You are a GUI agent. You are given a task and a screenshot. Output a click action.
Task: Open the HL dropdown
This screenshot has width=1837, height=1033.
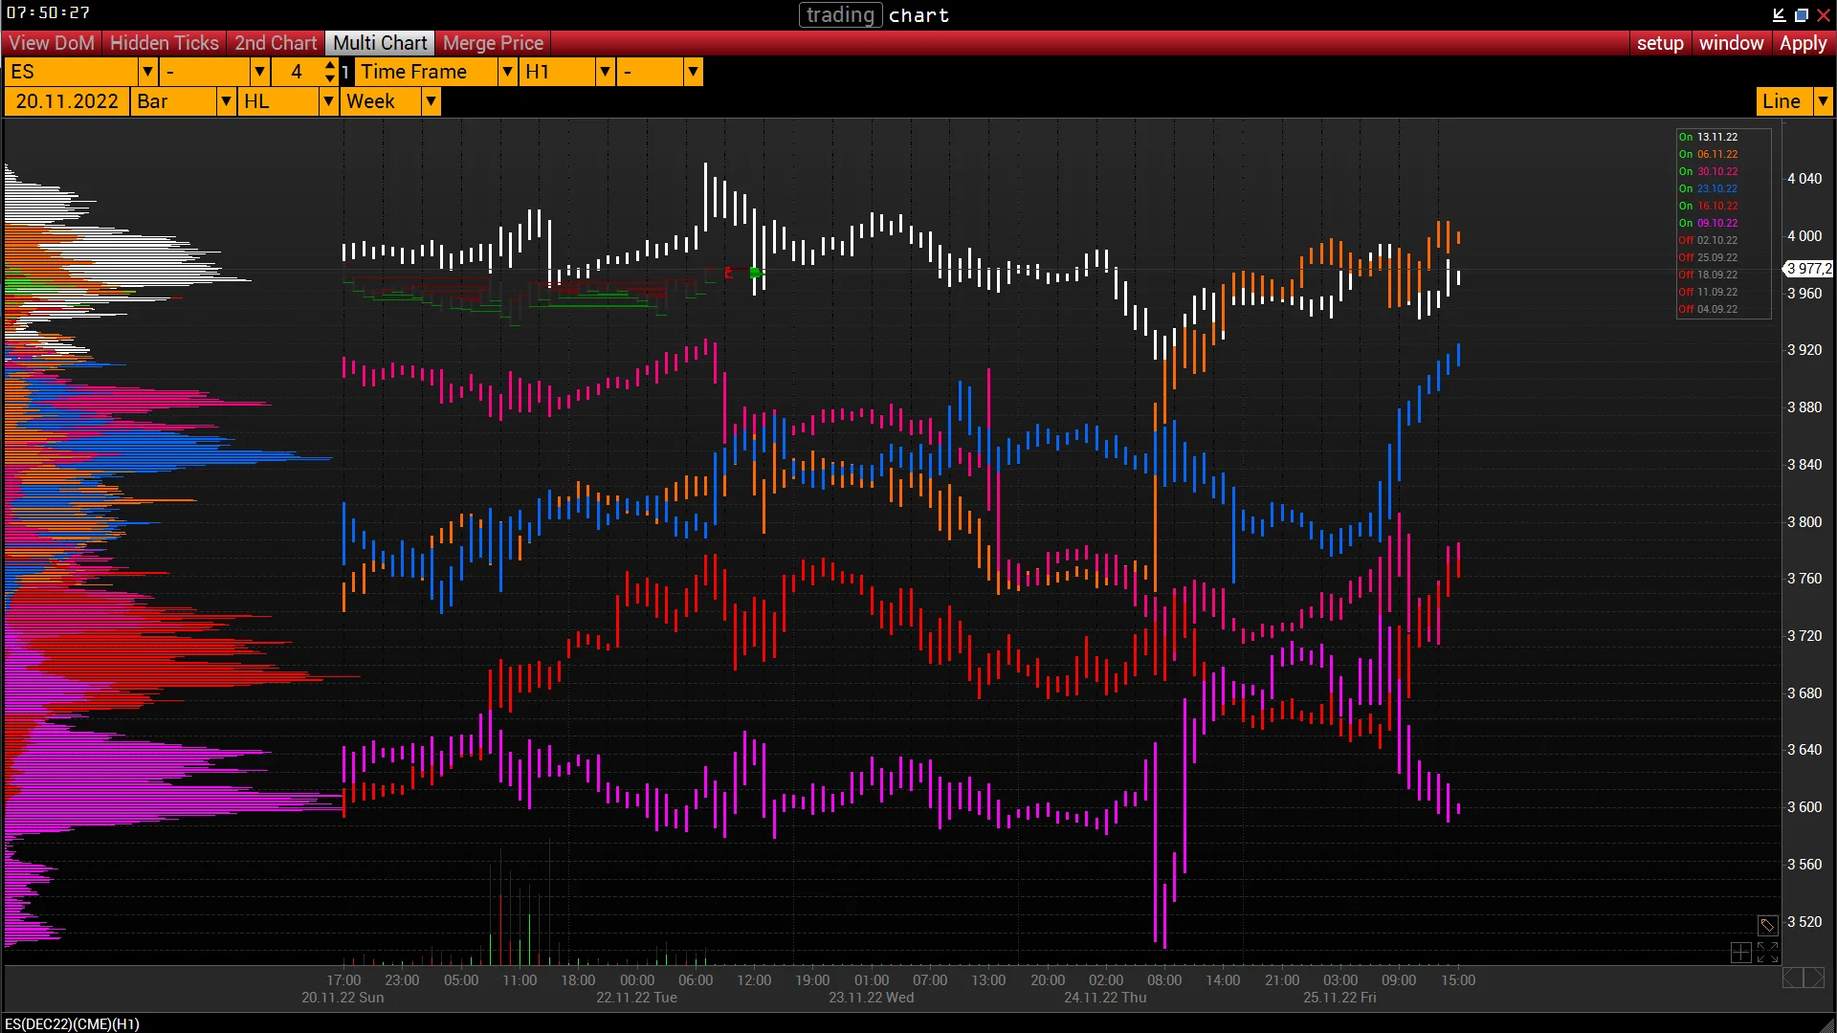click(x=328, y=101)
